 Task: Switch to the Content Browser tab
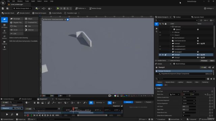tap(7, 99)
